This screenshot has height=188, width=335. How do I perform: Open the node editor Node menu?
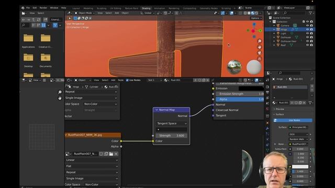click(121, 80)
